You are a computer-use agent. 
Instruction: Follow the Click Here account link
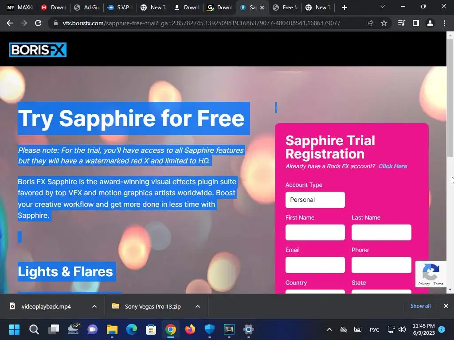[393, 166]
